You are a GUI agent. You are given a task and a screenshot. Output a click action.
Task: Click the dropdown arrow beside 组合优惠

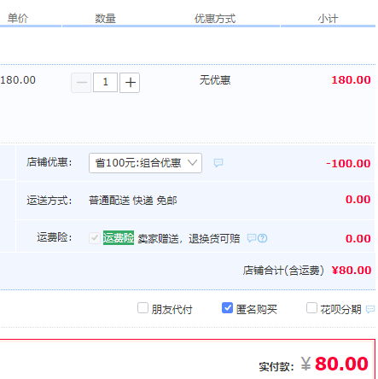click(x=193, y=162)
